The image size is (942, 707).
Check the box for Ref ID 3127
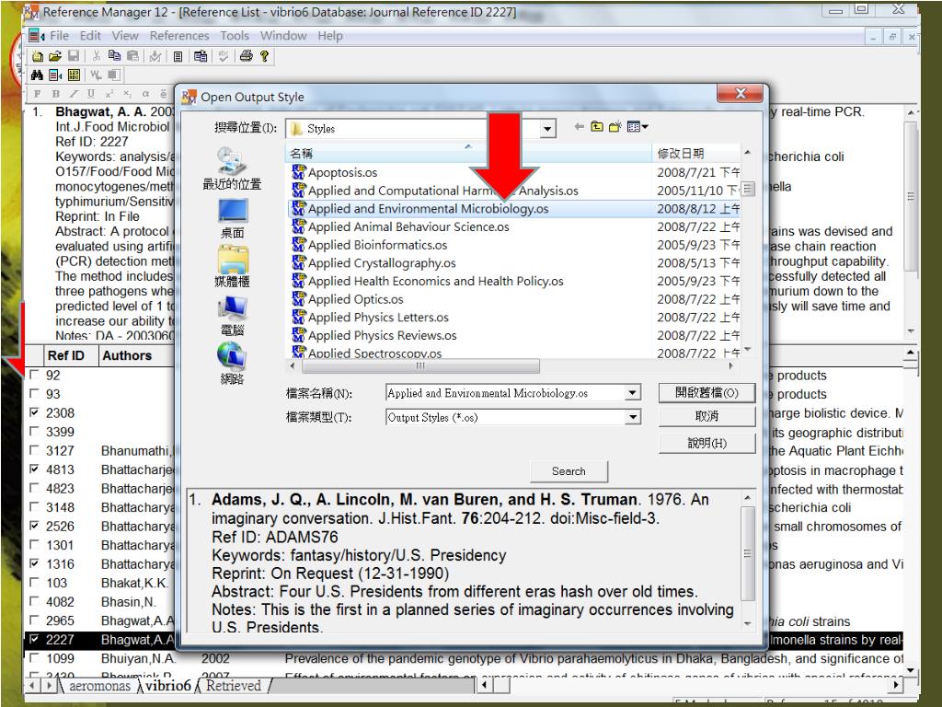tap(35, 450)
